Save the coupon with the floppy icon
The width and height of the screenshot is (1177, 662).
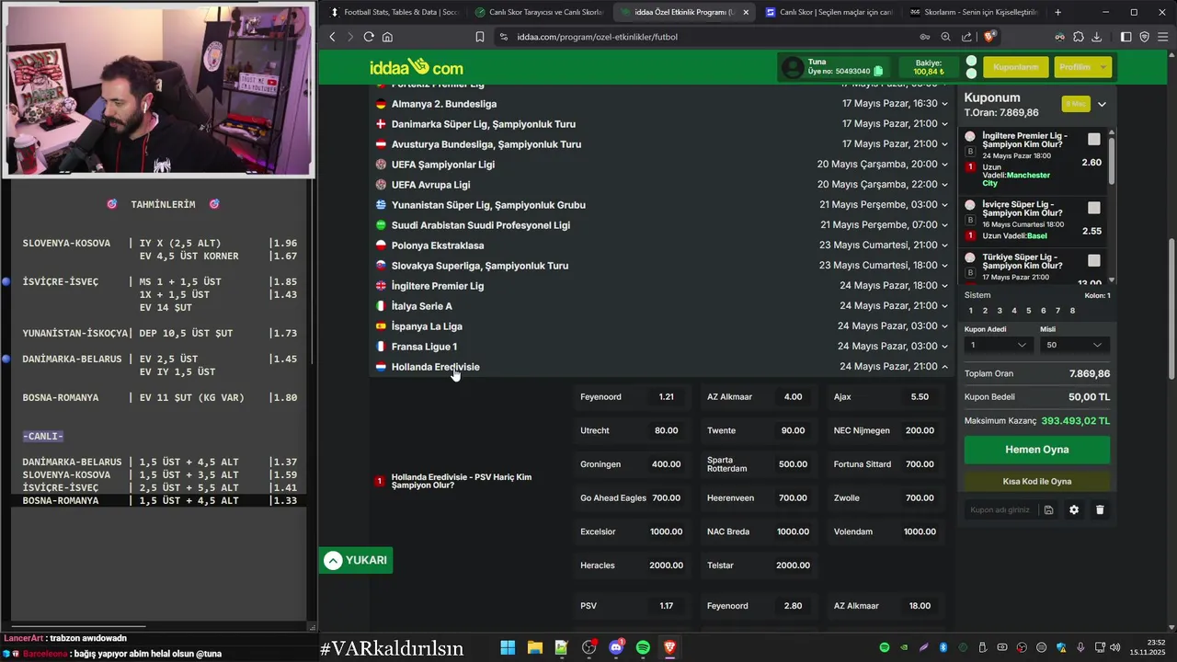pos(1048,509)
